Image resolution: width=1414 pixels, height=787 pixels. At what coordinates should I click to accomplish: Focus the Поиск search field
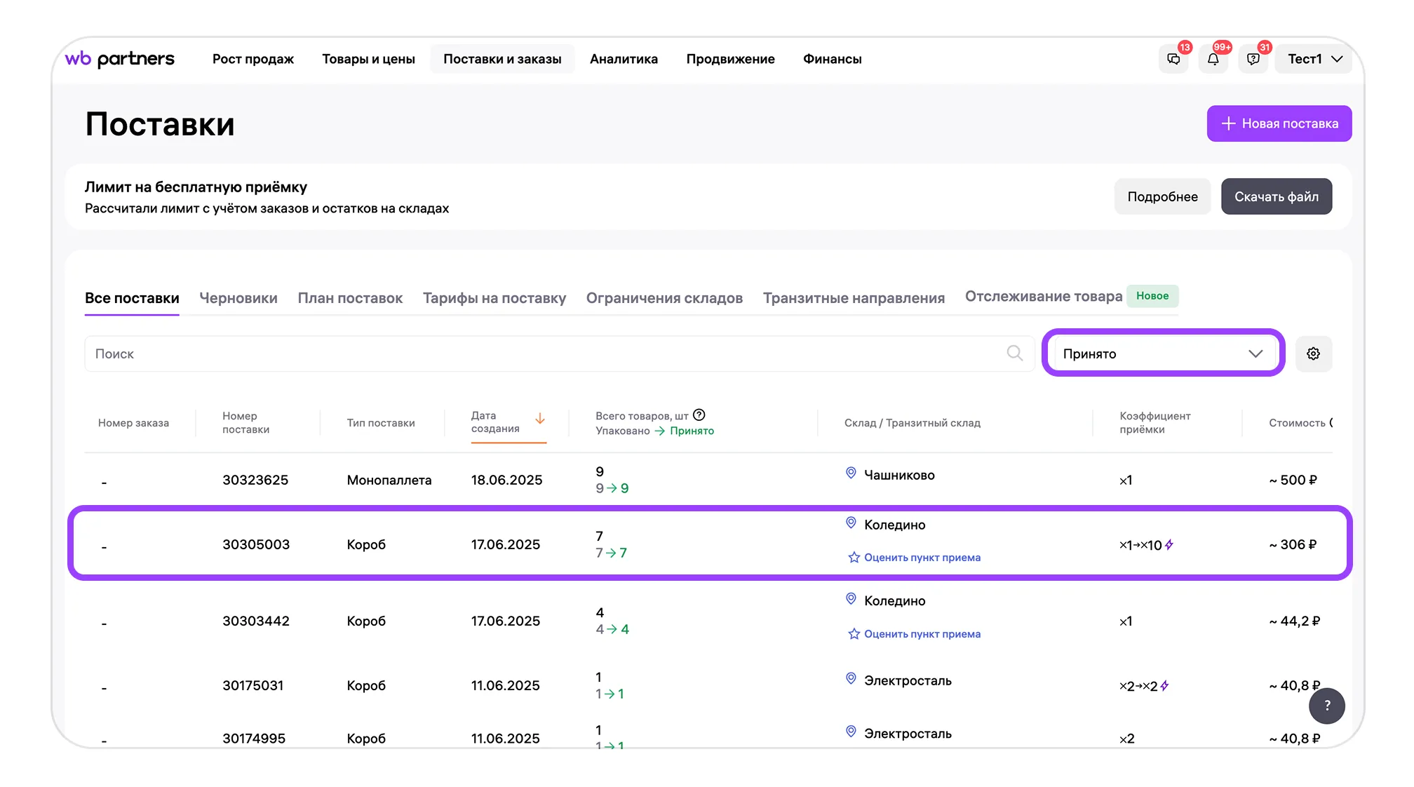point(559,354)
